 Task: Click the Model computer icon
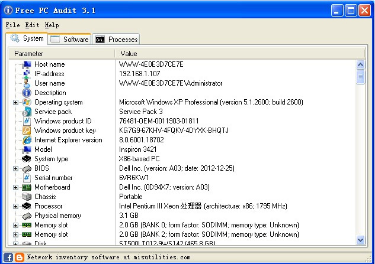point(27,149)
